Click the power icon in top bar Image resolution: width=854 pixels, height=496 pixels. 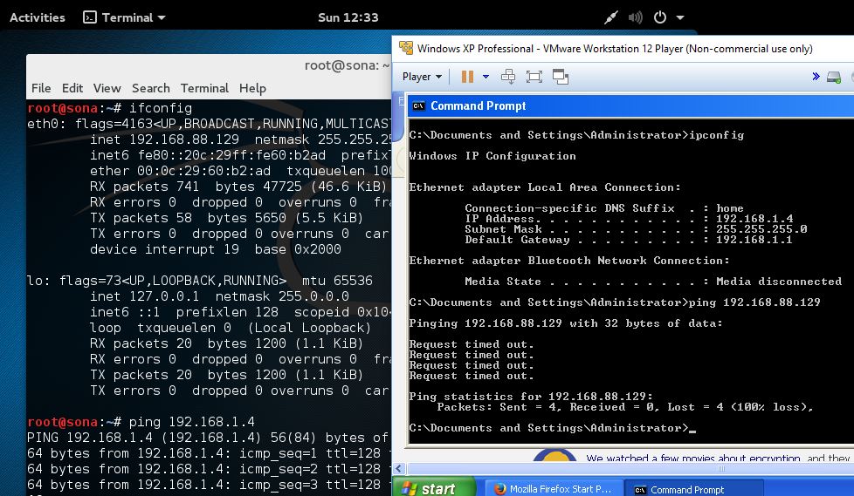click(660, 17)
